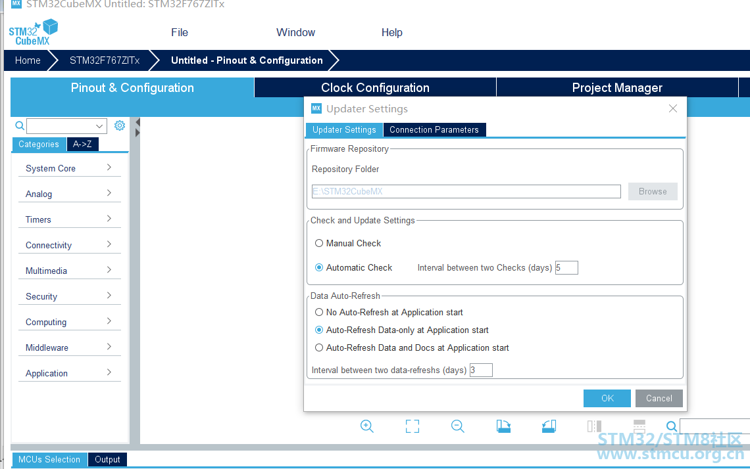Collapse left panel with upper arrow
The width and height of the screenshot is (750, 469).
tap(137, 122)
